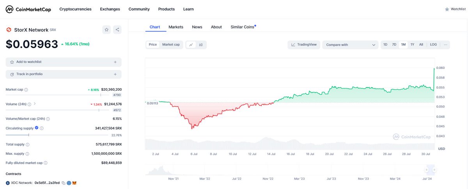Switch to the Similar Coins tab

tap(243, 27)
